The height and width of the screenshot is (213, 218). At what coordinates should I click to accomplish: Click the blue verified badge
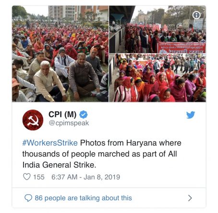(84, 114)
